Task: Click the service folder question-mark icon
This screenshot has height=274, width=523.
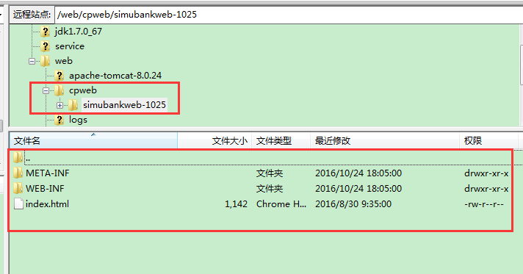Action: [45, 46]
